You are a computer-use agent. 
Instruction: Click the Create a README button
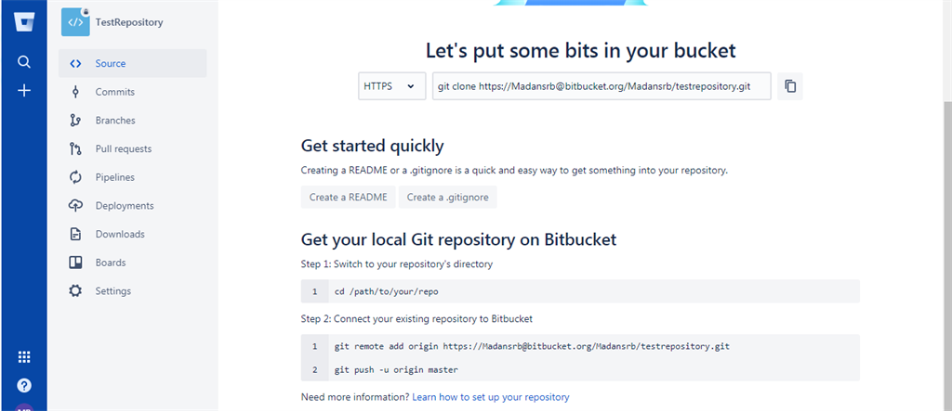348,197
